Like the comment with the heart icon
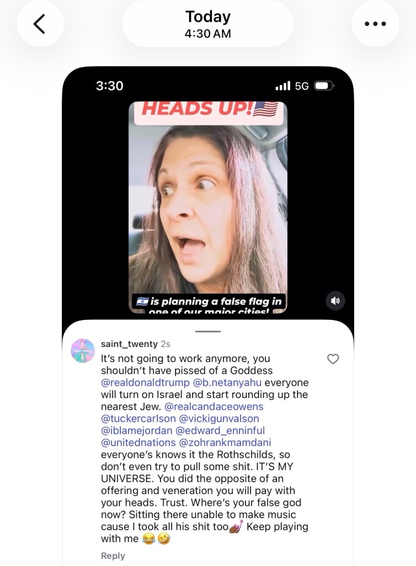The height and width of the screenshot is (566, 416). click(333, 359)
